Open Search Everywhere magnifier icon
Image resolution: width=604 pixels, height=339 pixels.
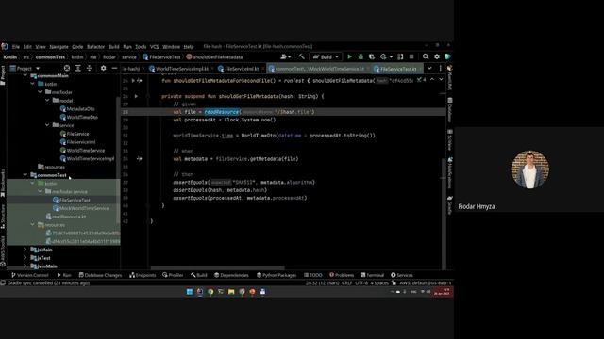pos(426,56)
